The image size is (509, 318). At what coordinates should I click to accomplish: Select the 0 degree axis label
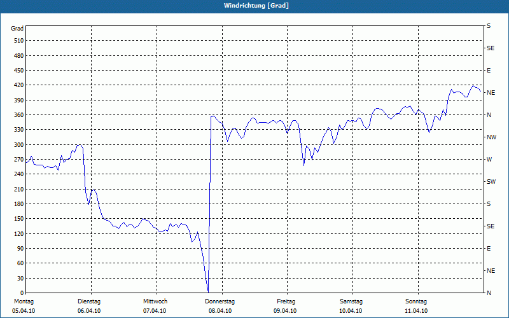tap(22, 293)
